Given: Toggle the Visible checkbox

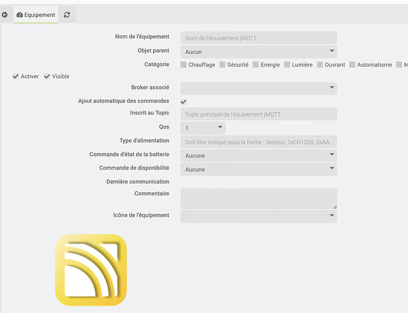Looking at the screenshot, I should pyautogui.click(x=47, y=76).
